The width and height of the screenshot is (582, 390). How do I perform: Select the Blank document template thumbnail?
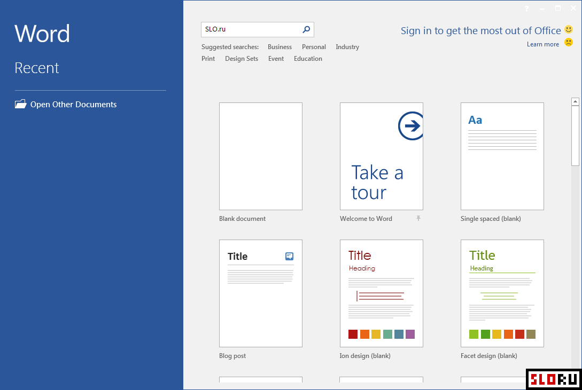(261, 156)
